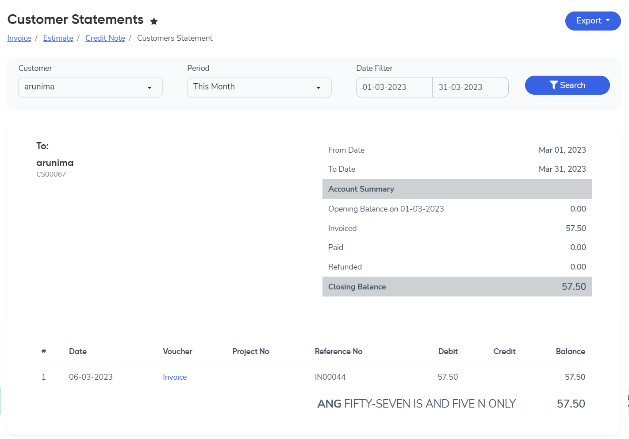The image size is (629, 439).
Task: Click the Opening Balance on 01-03-2023 label
Action: coord(386,209)
